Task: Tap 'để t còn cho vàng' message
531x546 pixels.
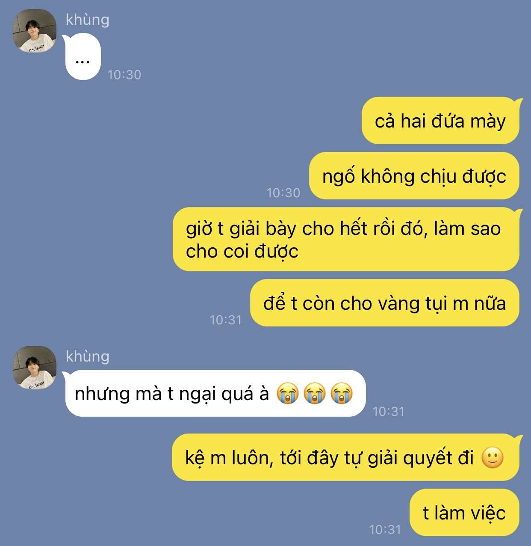Action: (385, 303)
